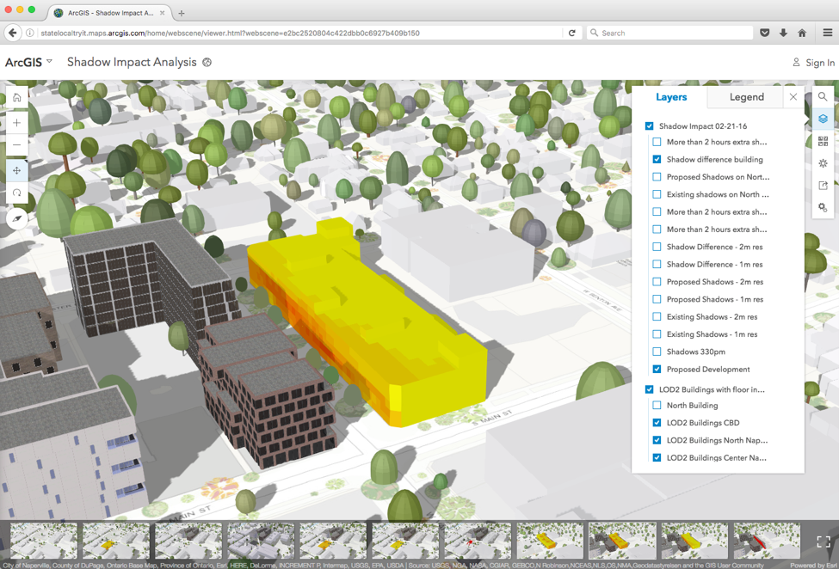839x569 pixels.
Task: Switch to the Legend tab
Action: pyautogui.click(x=746, y=97)
